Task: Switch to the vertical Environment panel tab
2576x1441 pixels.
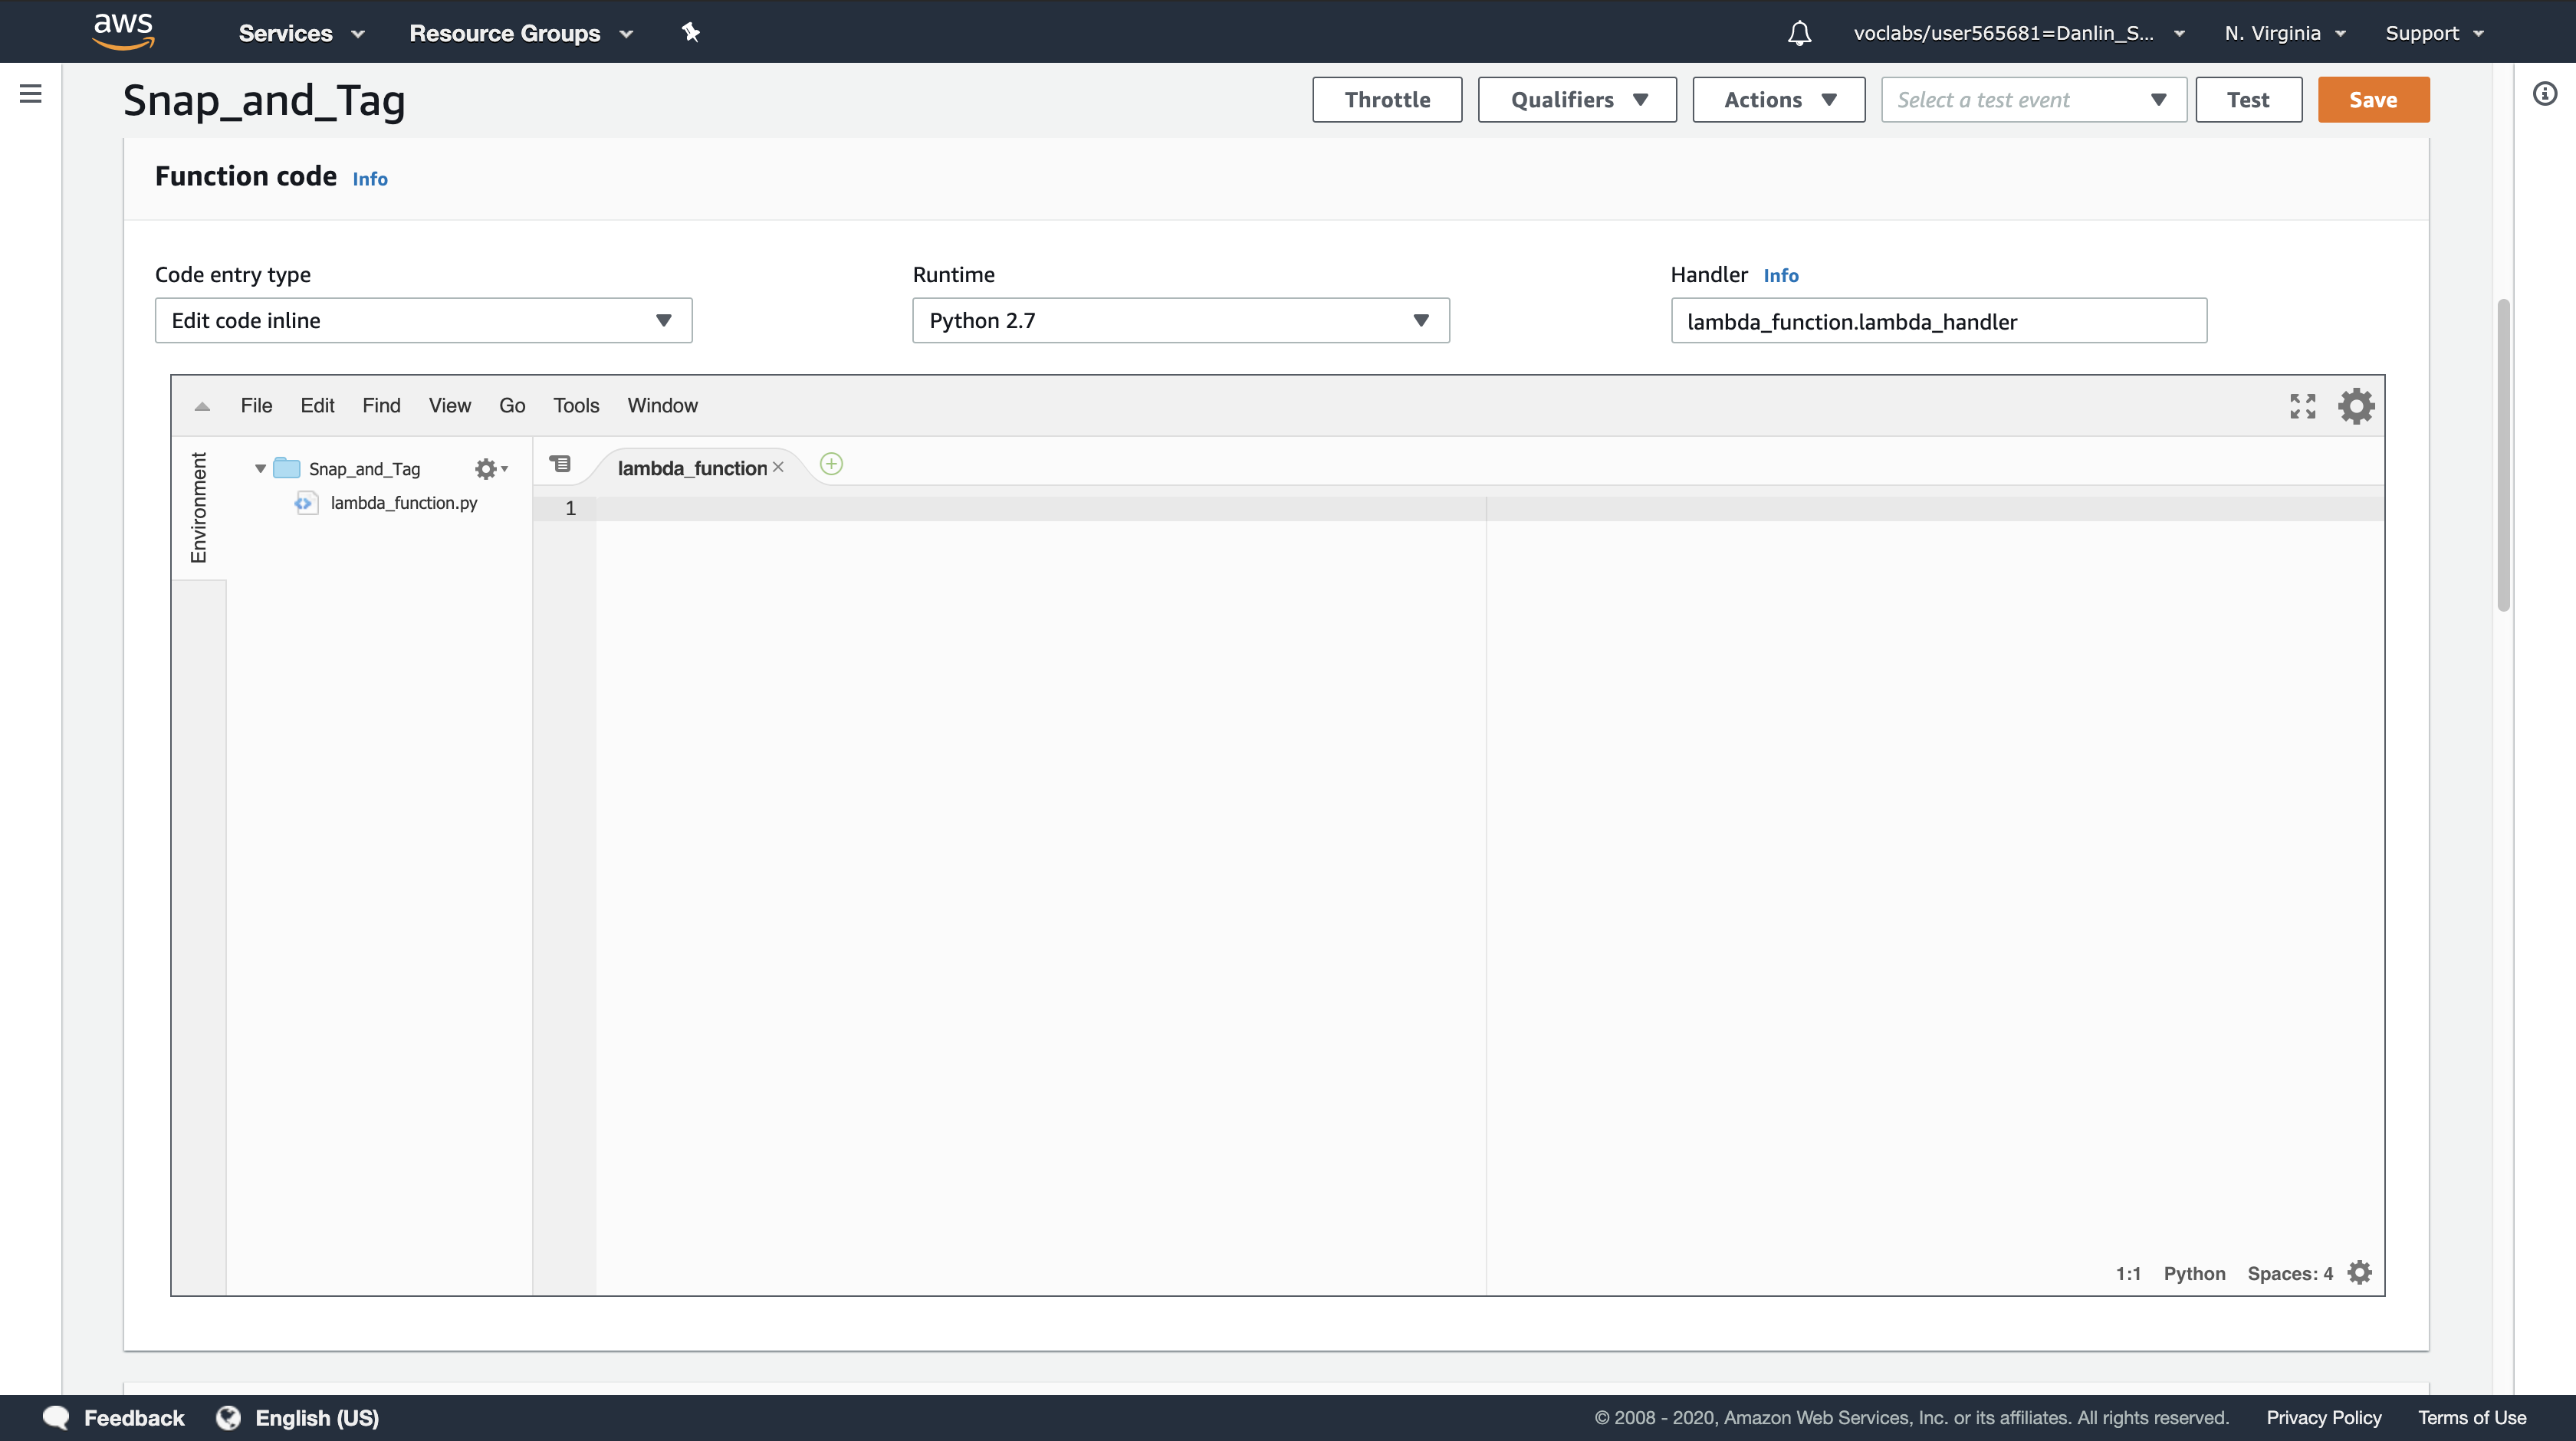Action: [199, 507]
